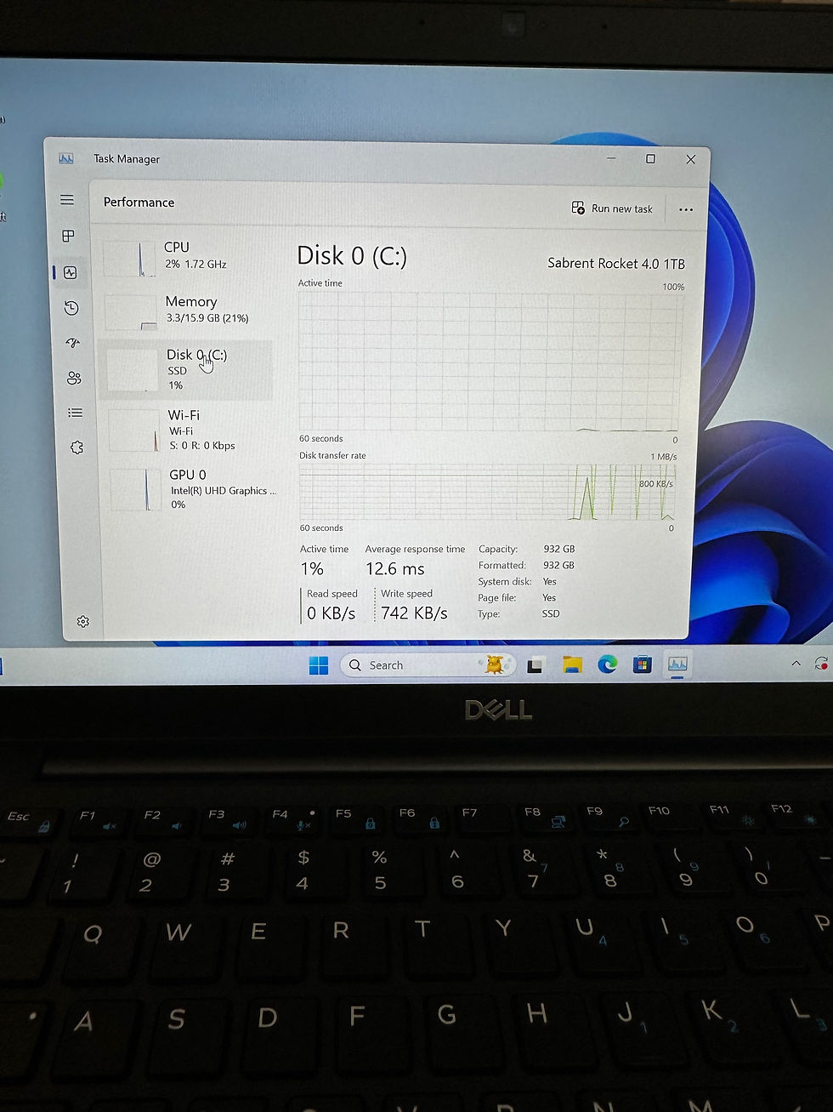Click the Task Manager taskbar icon
The width and height of the screenshot is (833, 1112).
click(x=677, y=664)
